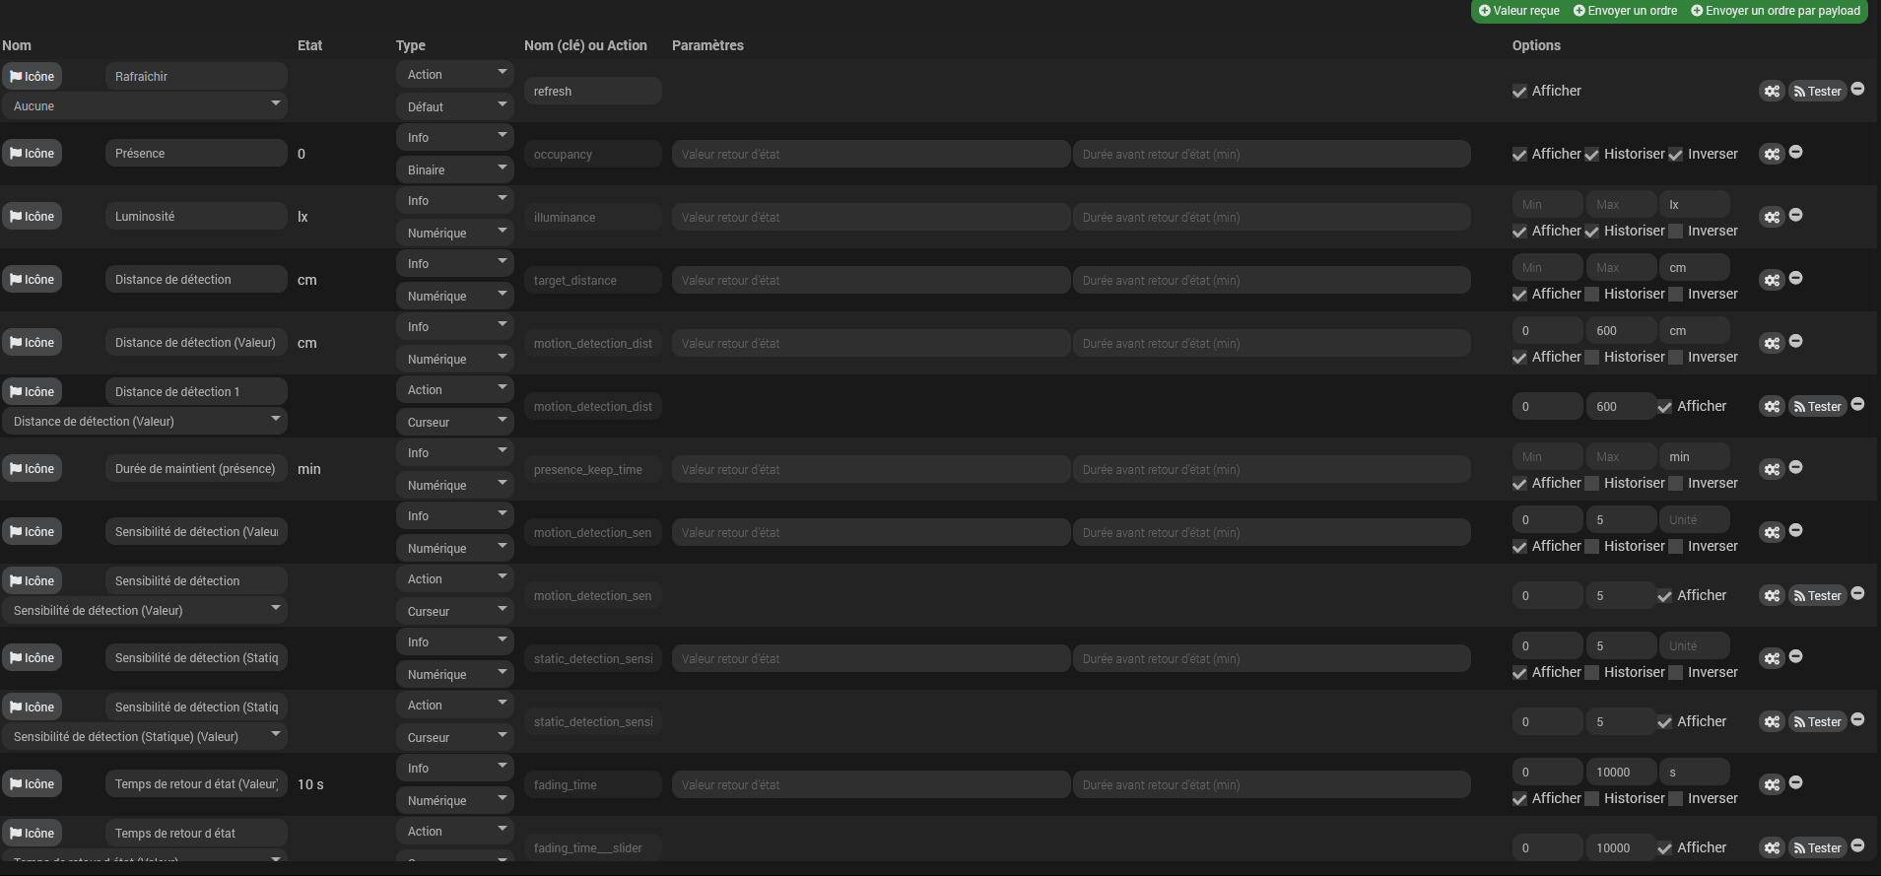Click the Icône button for Luminosité

click(33, 216)
